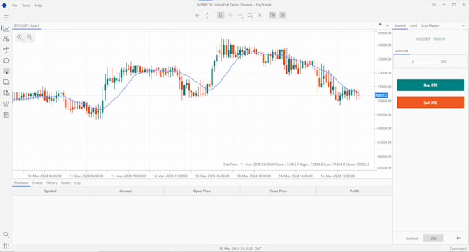Open the hamburger menu in the sidebar
Viewport: 469px width, 252px height.
6,17
